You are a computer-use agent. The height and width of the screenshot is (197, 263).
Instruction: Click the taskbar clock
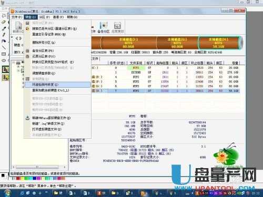(x=255, y=193)
